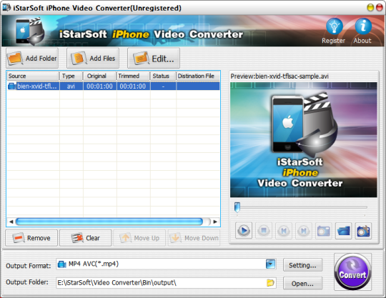
Task: Take a snapshot with the camera icon
Action: [324, 231]
